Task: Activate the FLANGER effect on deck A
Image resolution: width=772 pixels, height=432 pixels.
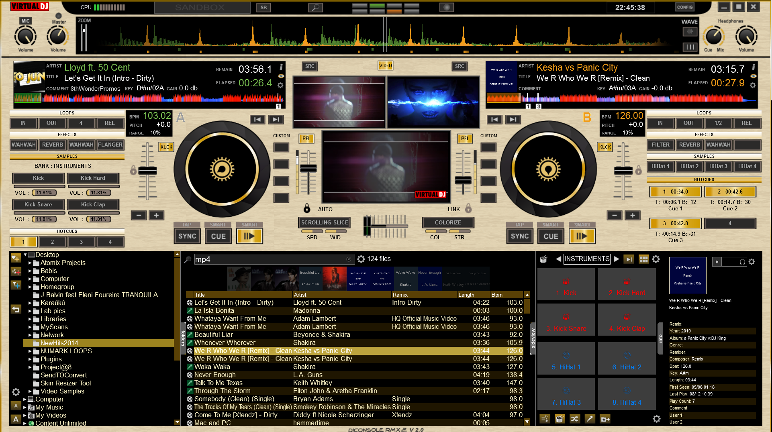Action: (x=110, y=145)
